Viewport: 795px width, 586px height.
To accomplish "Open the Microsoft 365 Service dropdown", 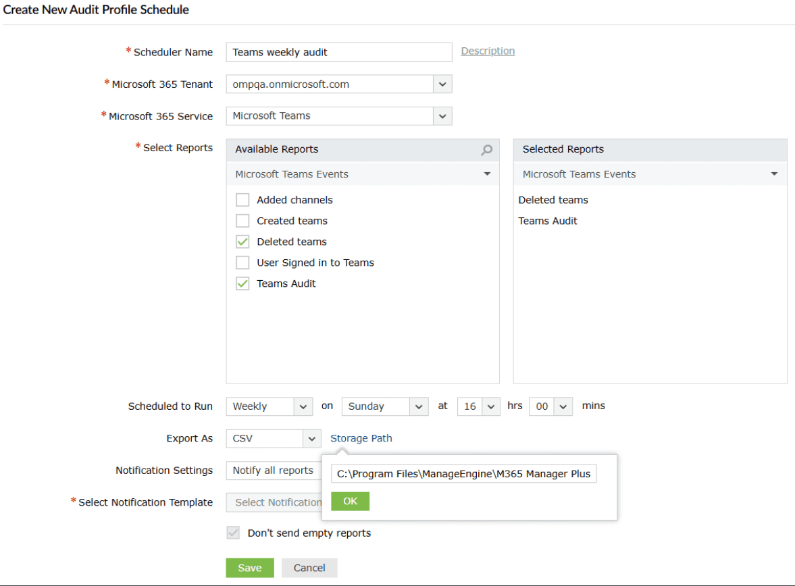I will (x=442, y=115).
